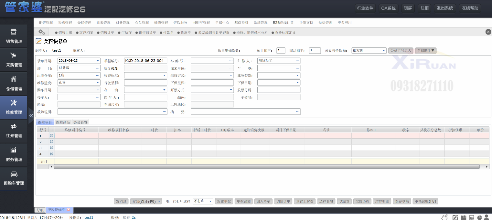Open 会员管理 top menu
The width and height of the screenshot is (492, 220).
(142, 23)
